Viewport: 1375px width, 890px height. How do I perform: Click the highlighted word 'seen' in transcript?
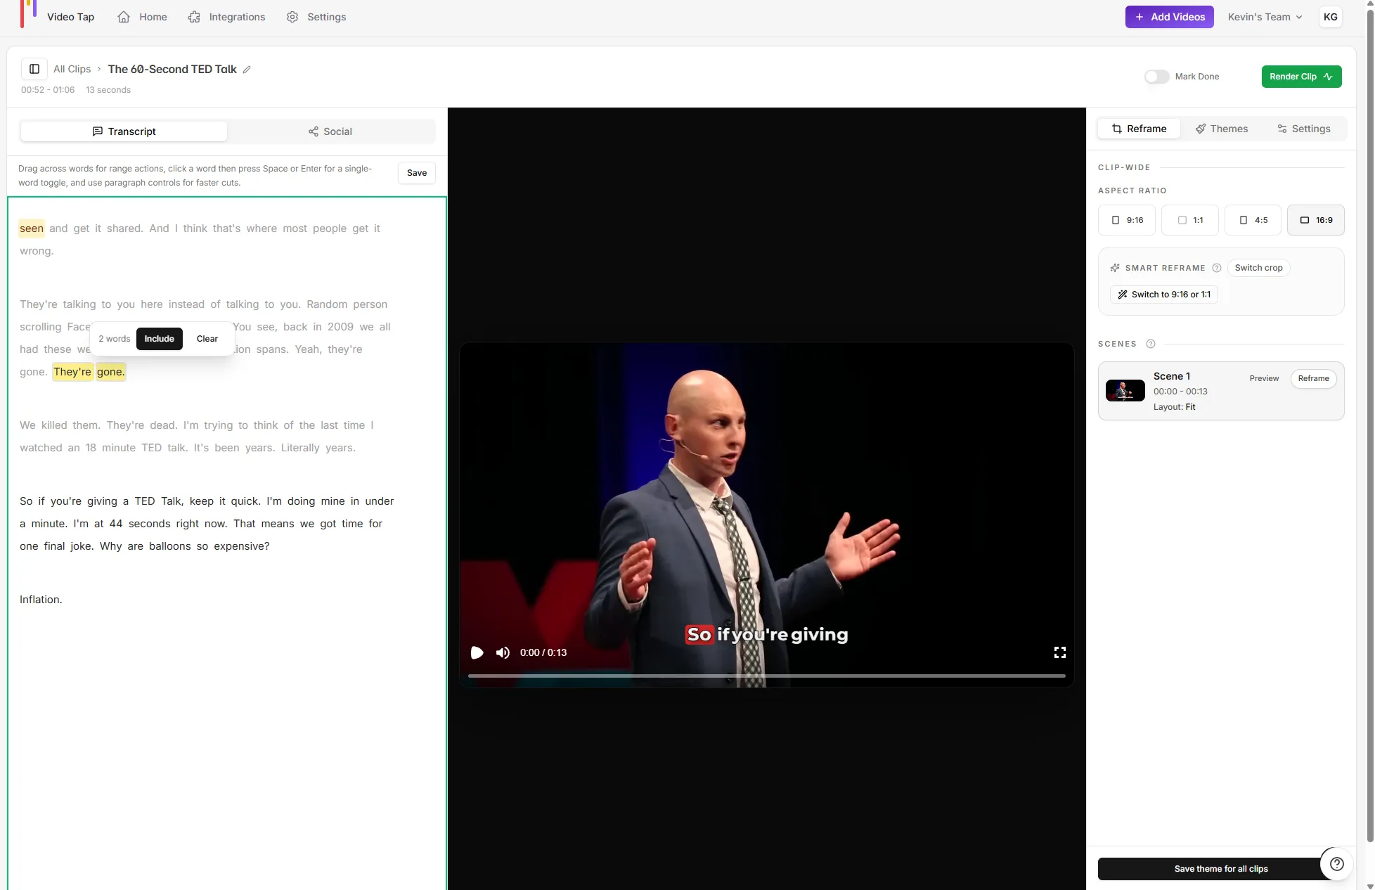tap(32, 228)
